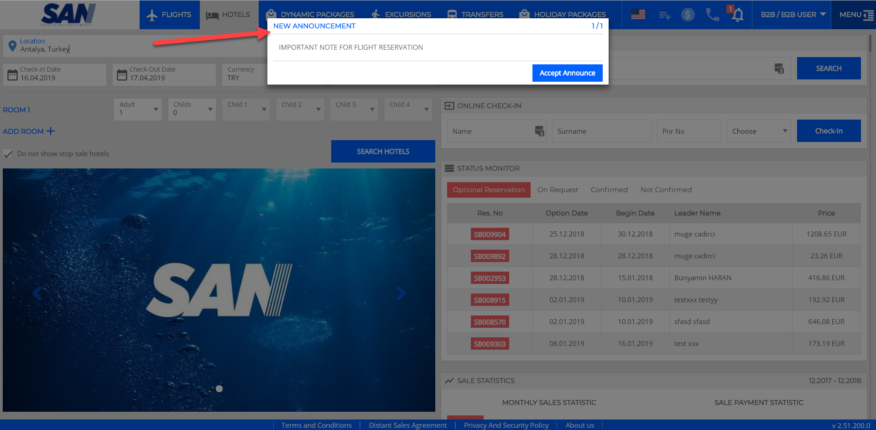
Task: Click the Pnr No field
Action: (689, 131)
